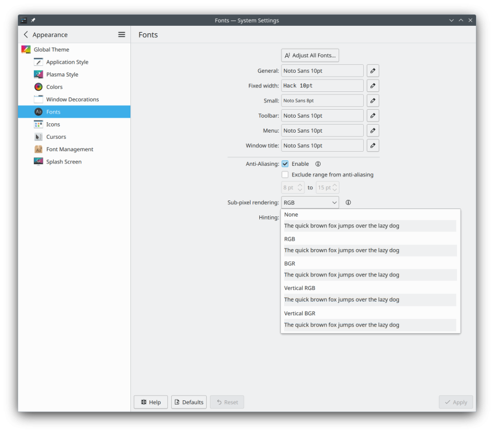Click the Colors wheel icon
Screen dimensions: 494x433
click(38, 87)
